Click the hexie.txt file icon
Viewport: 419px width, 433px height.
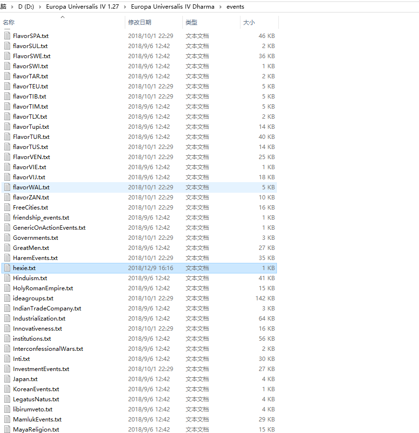(x=7, y=268)
